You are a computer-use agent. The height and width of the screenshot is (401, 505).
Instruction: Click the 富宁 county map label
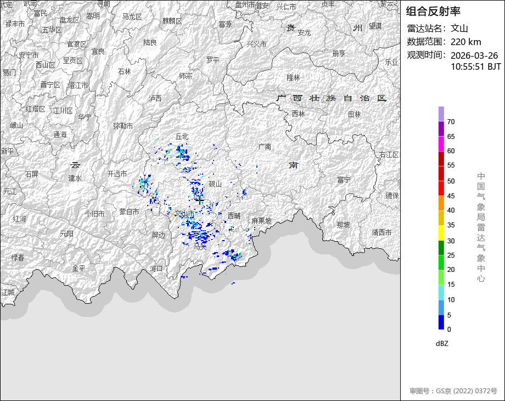pos(344,180)
